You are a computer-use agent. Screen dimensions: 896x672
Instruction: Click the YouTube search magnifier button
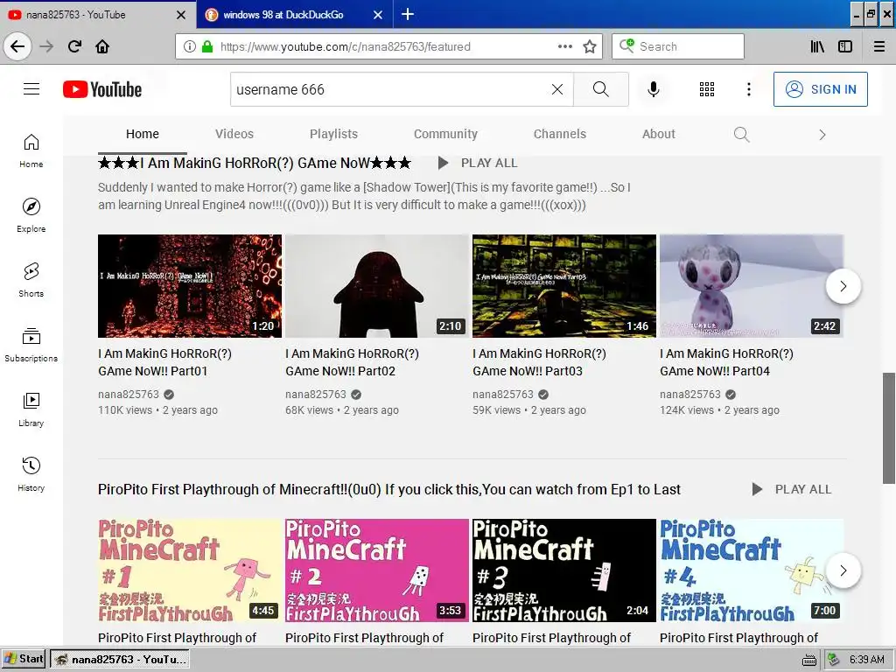(600, 89)
